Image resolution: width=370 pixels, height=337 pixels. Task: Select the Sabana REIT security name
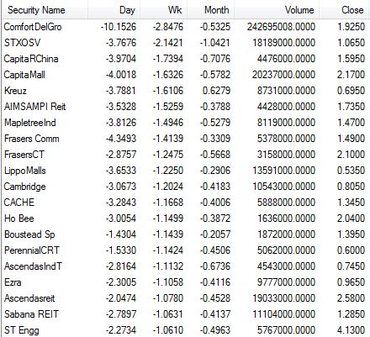point(31,314)
